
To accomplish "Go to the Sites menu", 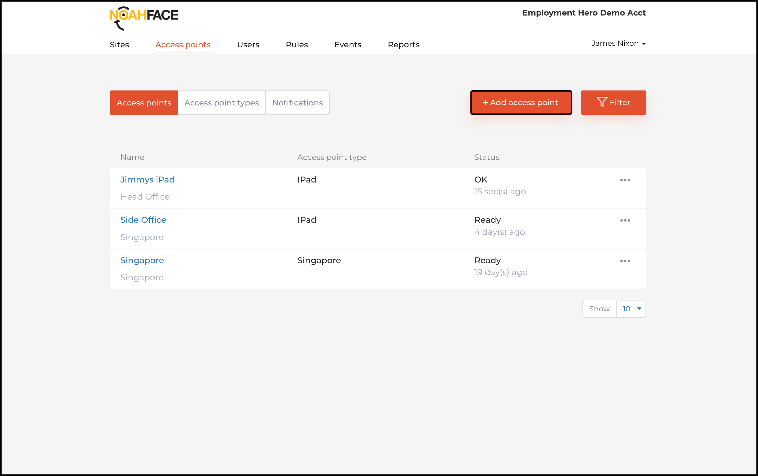I will [119, 45].
